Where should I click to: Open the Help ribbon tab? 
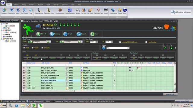click(x=79, y=5)
